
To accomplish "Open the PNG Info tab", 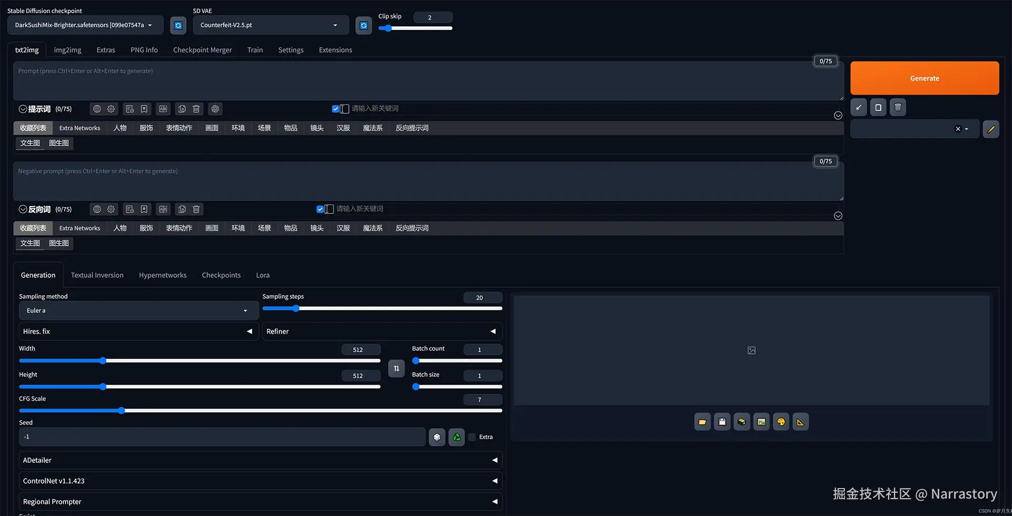I will pos(144,50).
